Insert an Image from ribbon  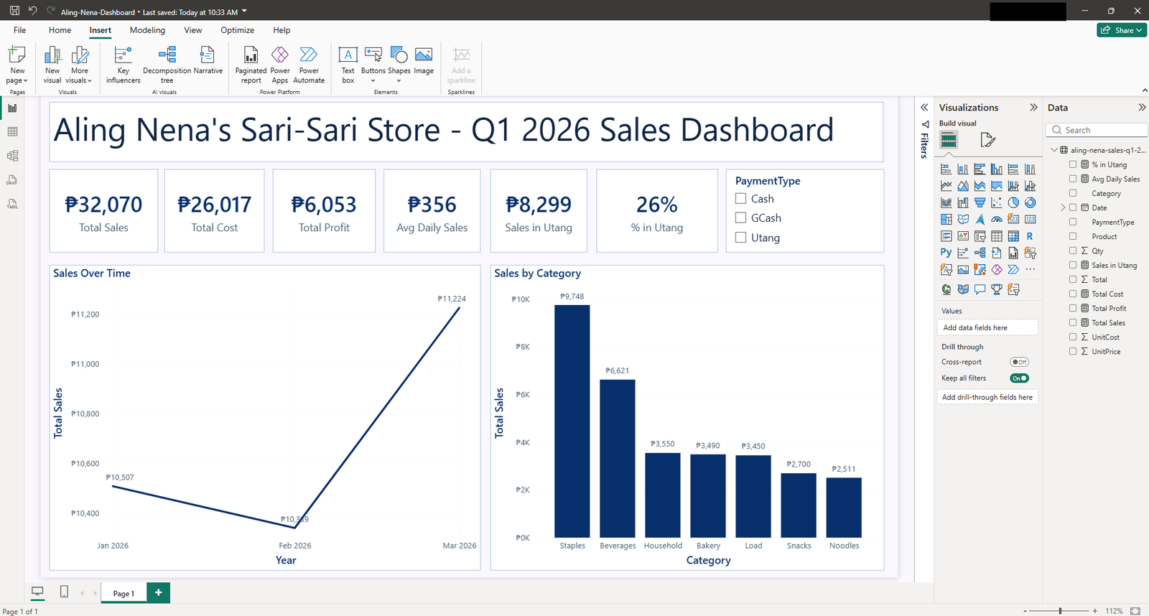pyautogui.click(x=424, y=61)
